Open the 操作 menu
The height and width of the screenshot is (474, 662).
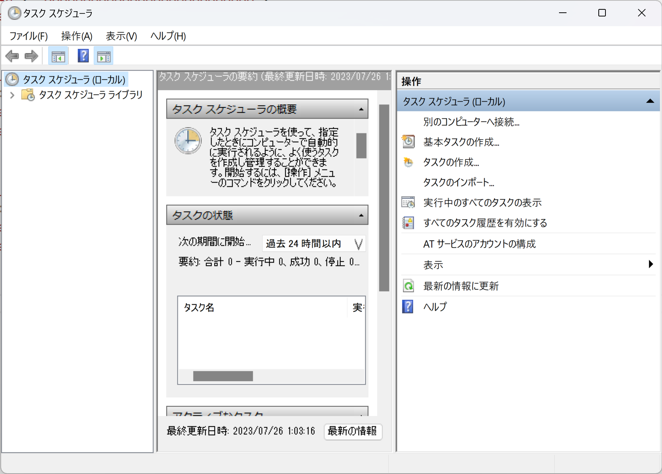(x=76, y=36)
